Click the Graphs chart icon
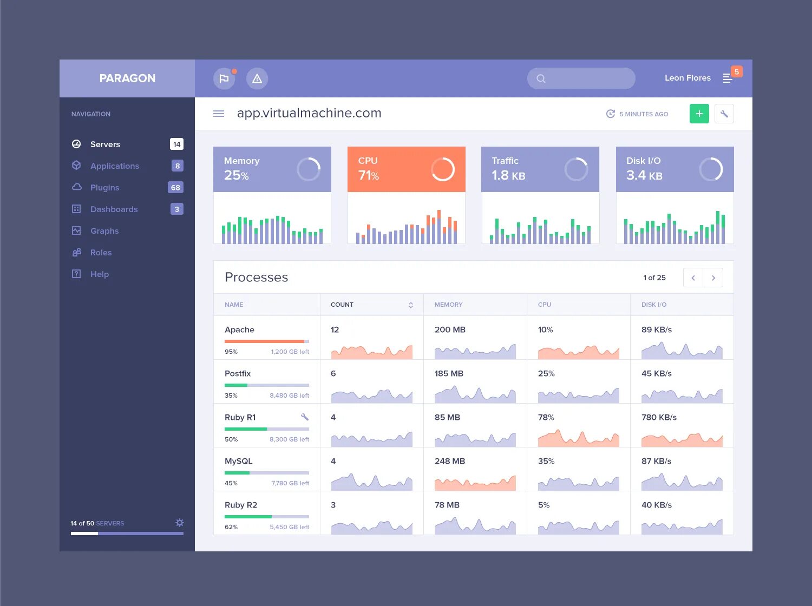The width and height of the screenshot is (812, 606). 76,230
